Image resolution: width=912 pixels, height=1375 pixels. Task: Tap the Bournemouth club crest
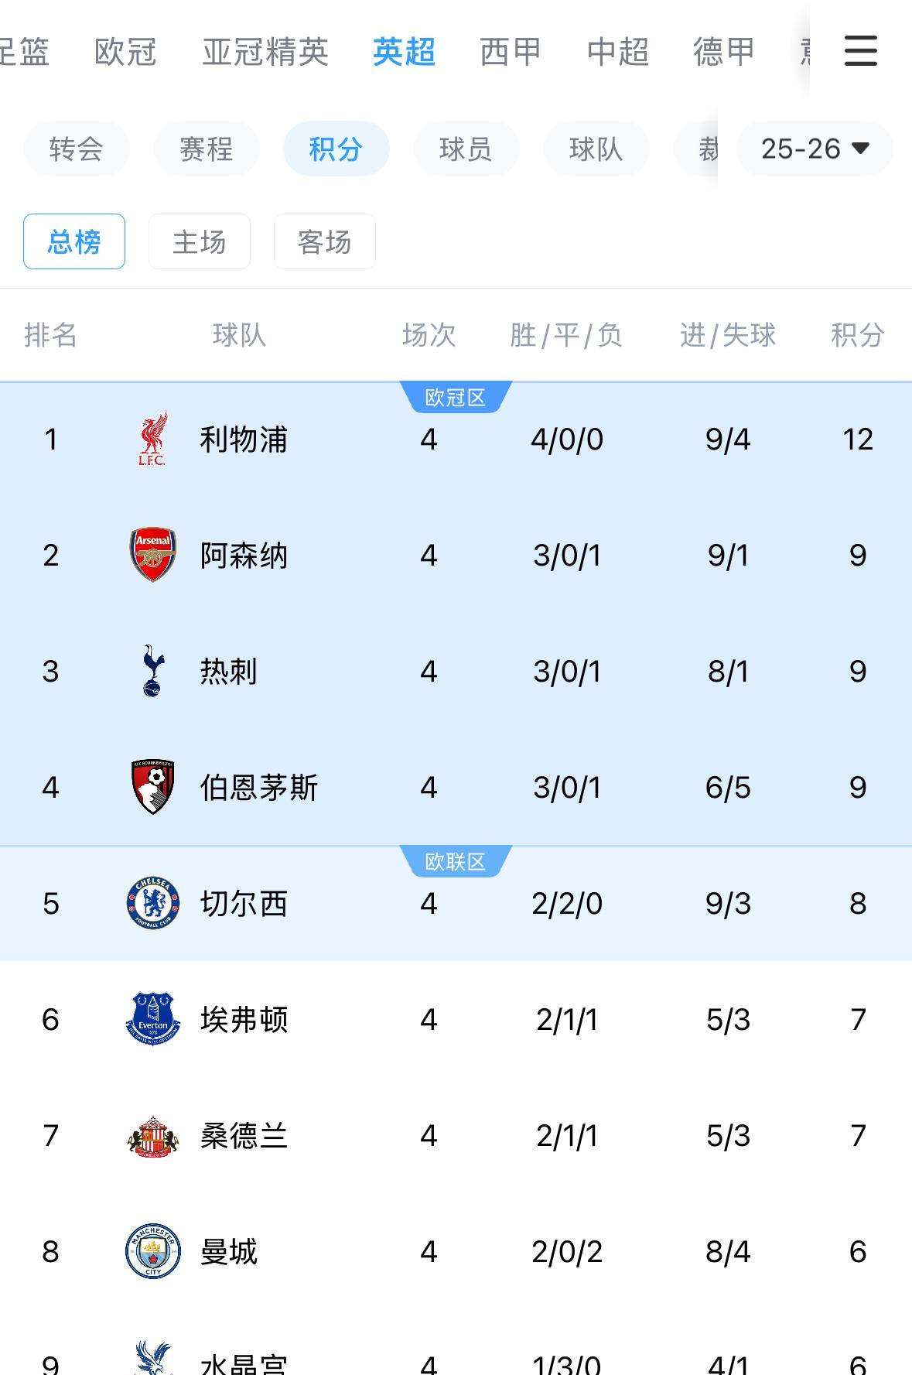click(x=152, y=787)
